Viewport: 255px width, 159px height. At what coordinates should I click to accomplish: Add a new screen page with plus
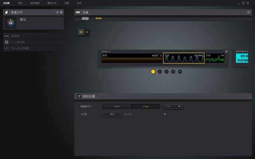180,72
